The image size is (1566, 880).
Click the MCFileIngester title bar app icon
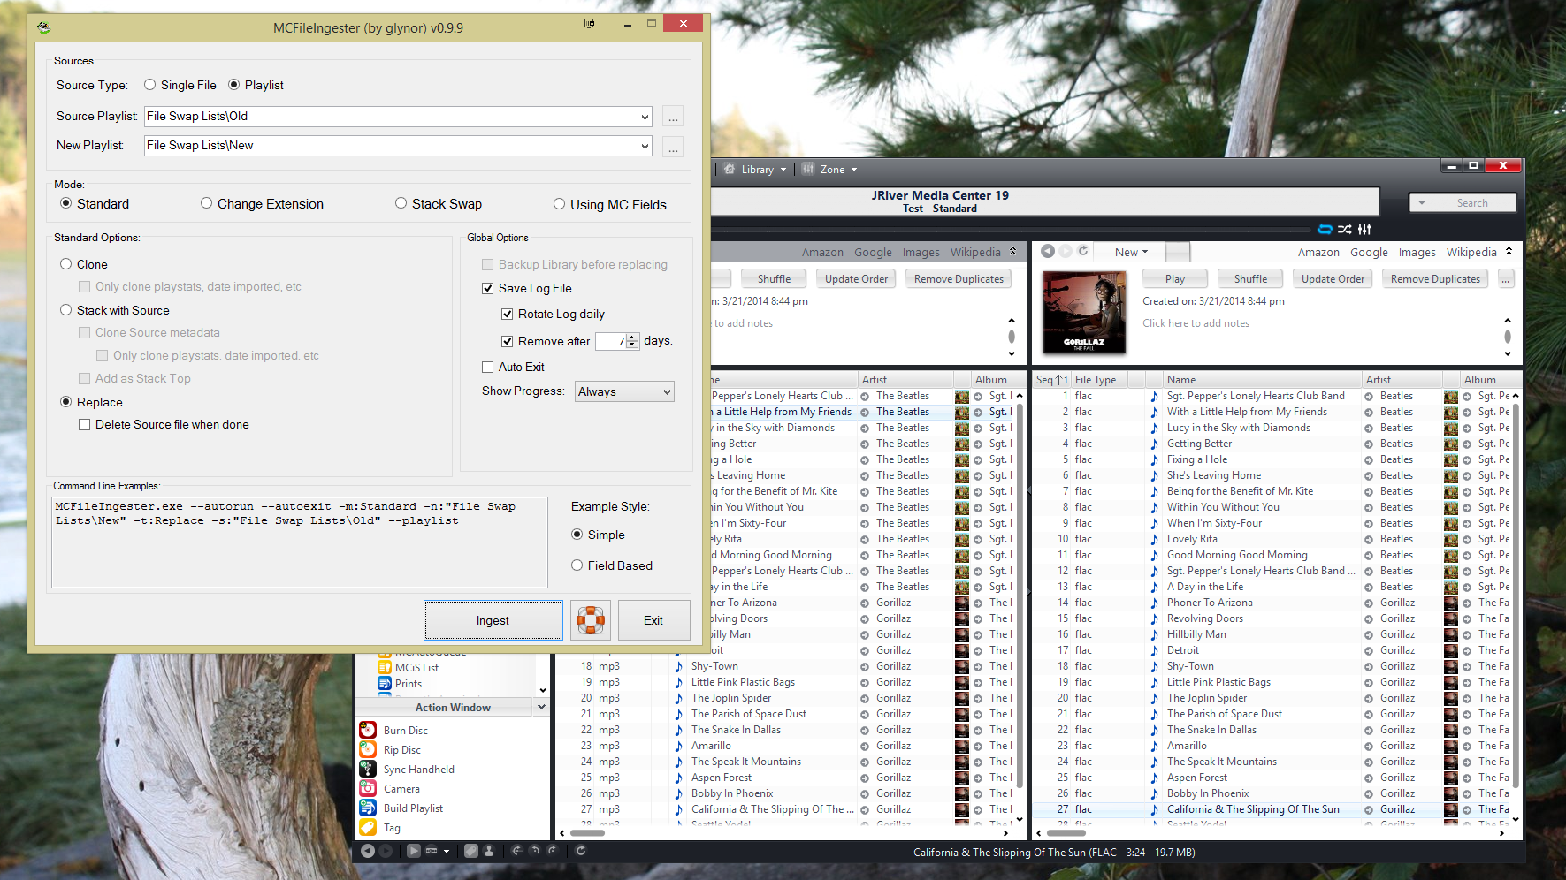pyautogui.click(x=43, y=27)
